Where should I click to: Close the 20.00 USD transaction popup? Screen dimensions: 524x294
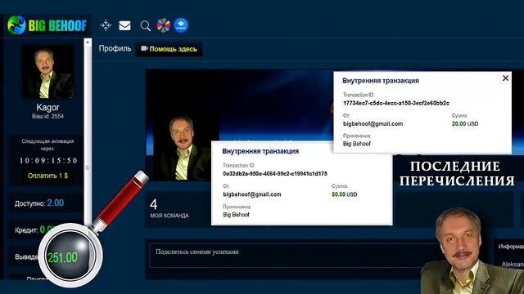pyautogui.click(x=505, y=78)
